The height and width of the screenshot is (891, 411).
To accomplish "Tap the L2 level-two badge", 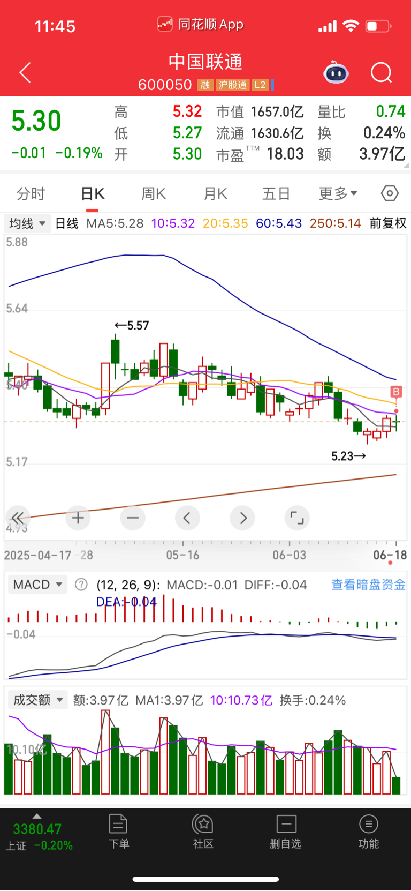I will 260,85.
